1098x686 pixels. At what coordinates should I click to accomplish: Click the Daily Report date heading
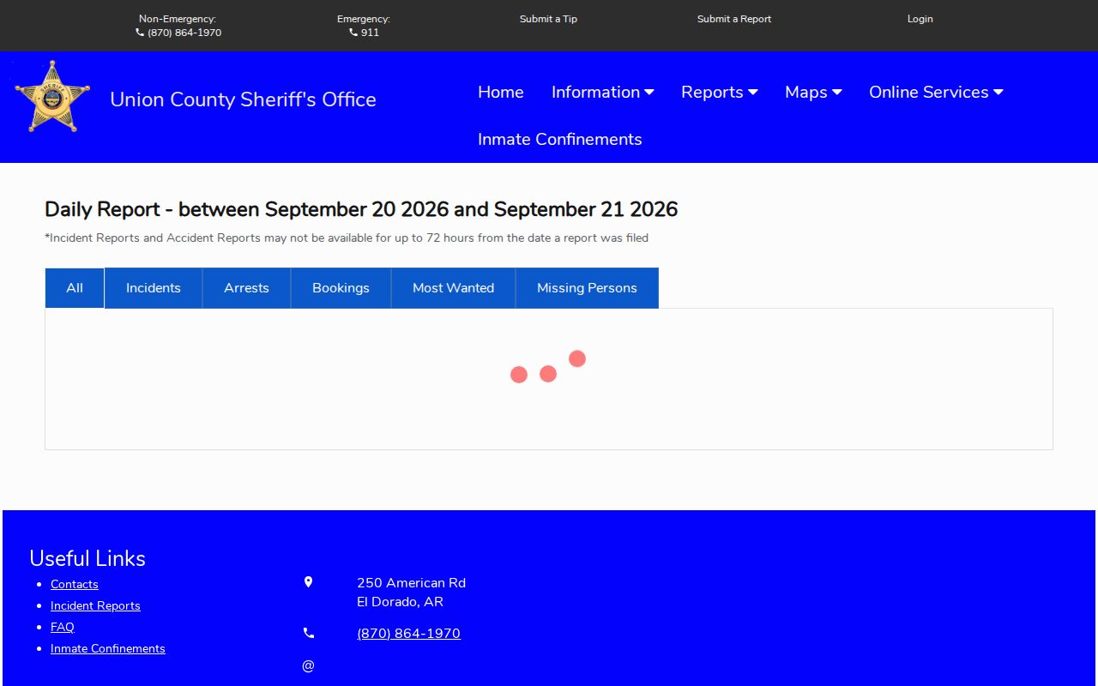(361, 209)
